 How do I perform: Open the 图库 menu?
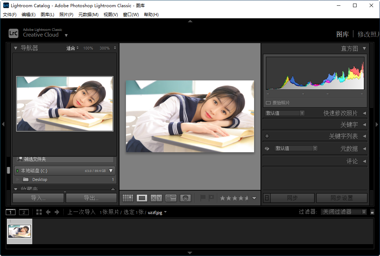click(47, 15)
